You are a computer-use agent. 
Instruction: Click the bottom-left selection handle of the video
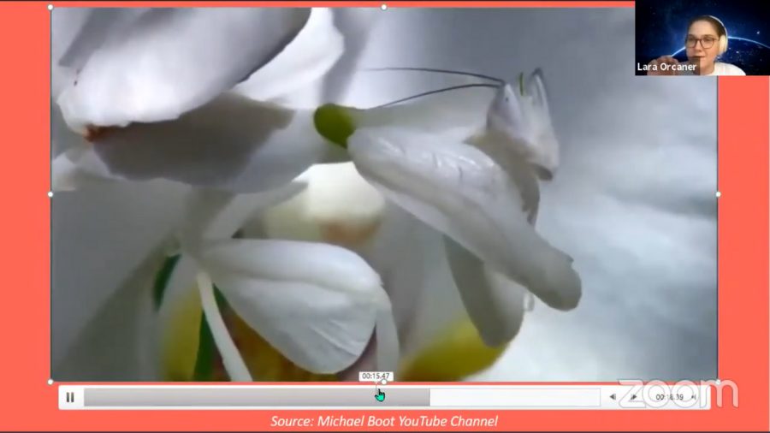(50, 382)
